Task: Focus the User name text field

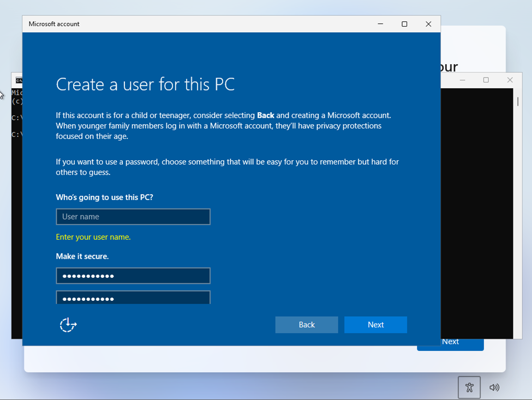Action: click(x=133, y=217)
